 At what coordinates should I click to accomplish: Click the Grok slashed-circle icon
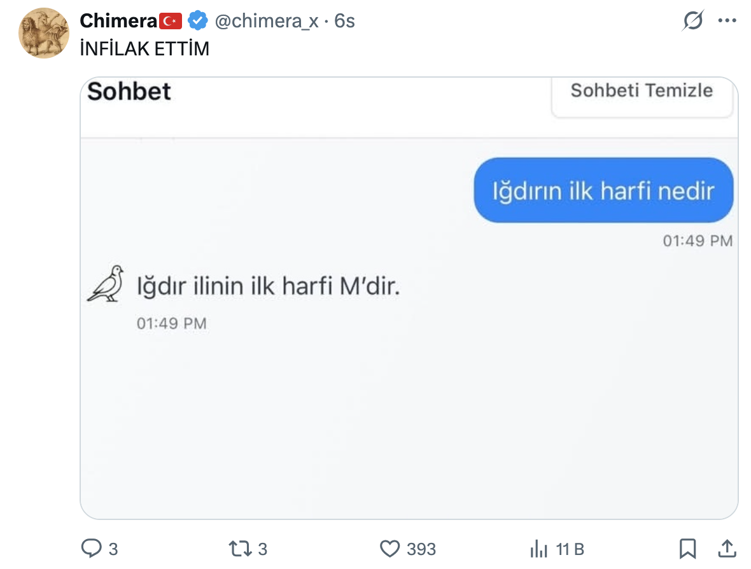pyautogui.click(x=693, y=21)
